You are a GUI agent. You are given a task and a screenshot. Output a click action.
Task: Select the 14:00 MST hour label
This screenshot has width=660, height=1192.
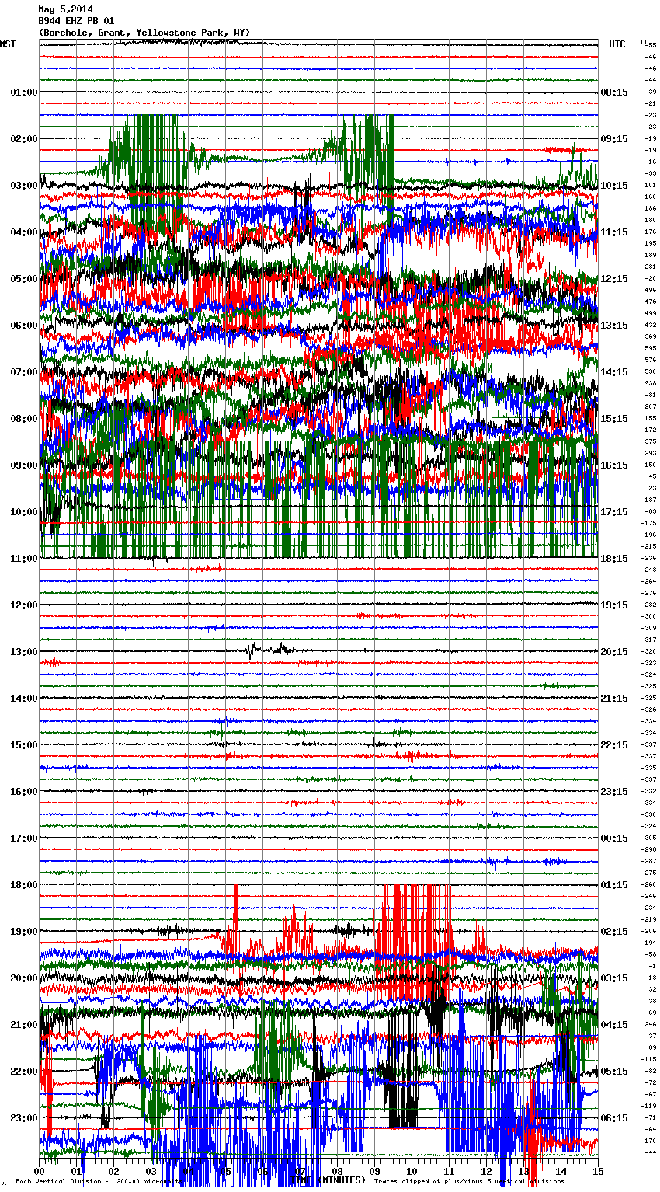click(24, 698)
